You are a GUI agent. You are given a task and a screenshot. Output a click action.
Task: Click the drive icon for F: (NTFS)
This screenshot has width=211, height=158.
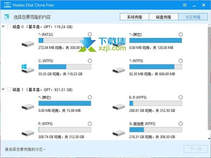[28, 133]
